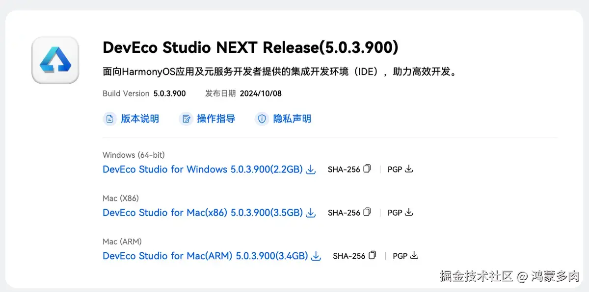589x292 pixels.
Task: Copy SHA-256 for the Windows build
Action: coord(367,169)
